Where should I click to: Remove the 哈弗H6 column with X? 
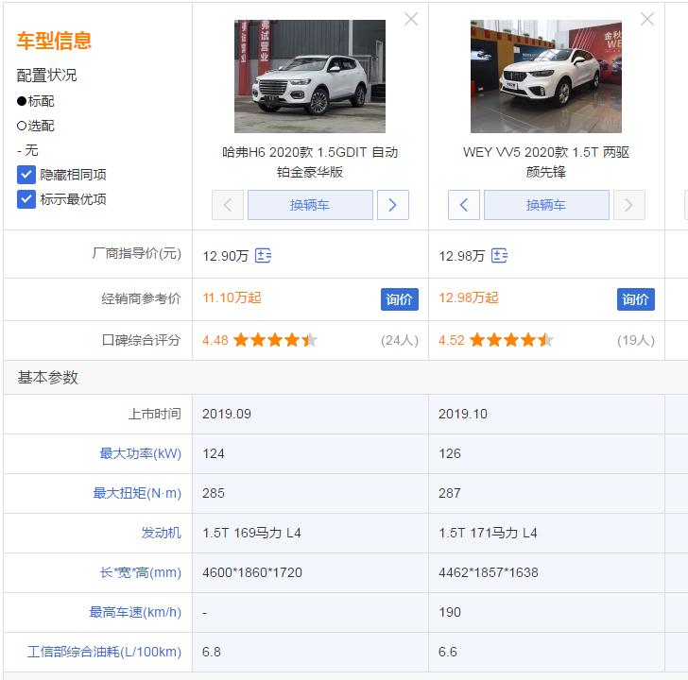pyautogui.click(x=411, y=19)
